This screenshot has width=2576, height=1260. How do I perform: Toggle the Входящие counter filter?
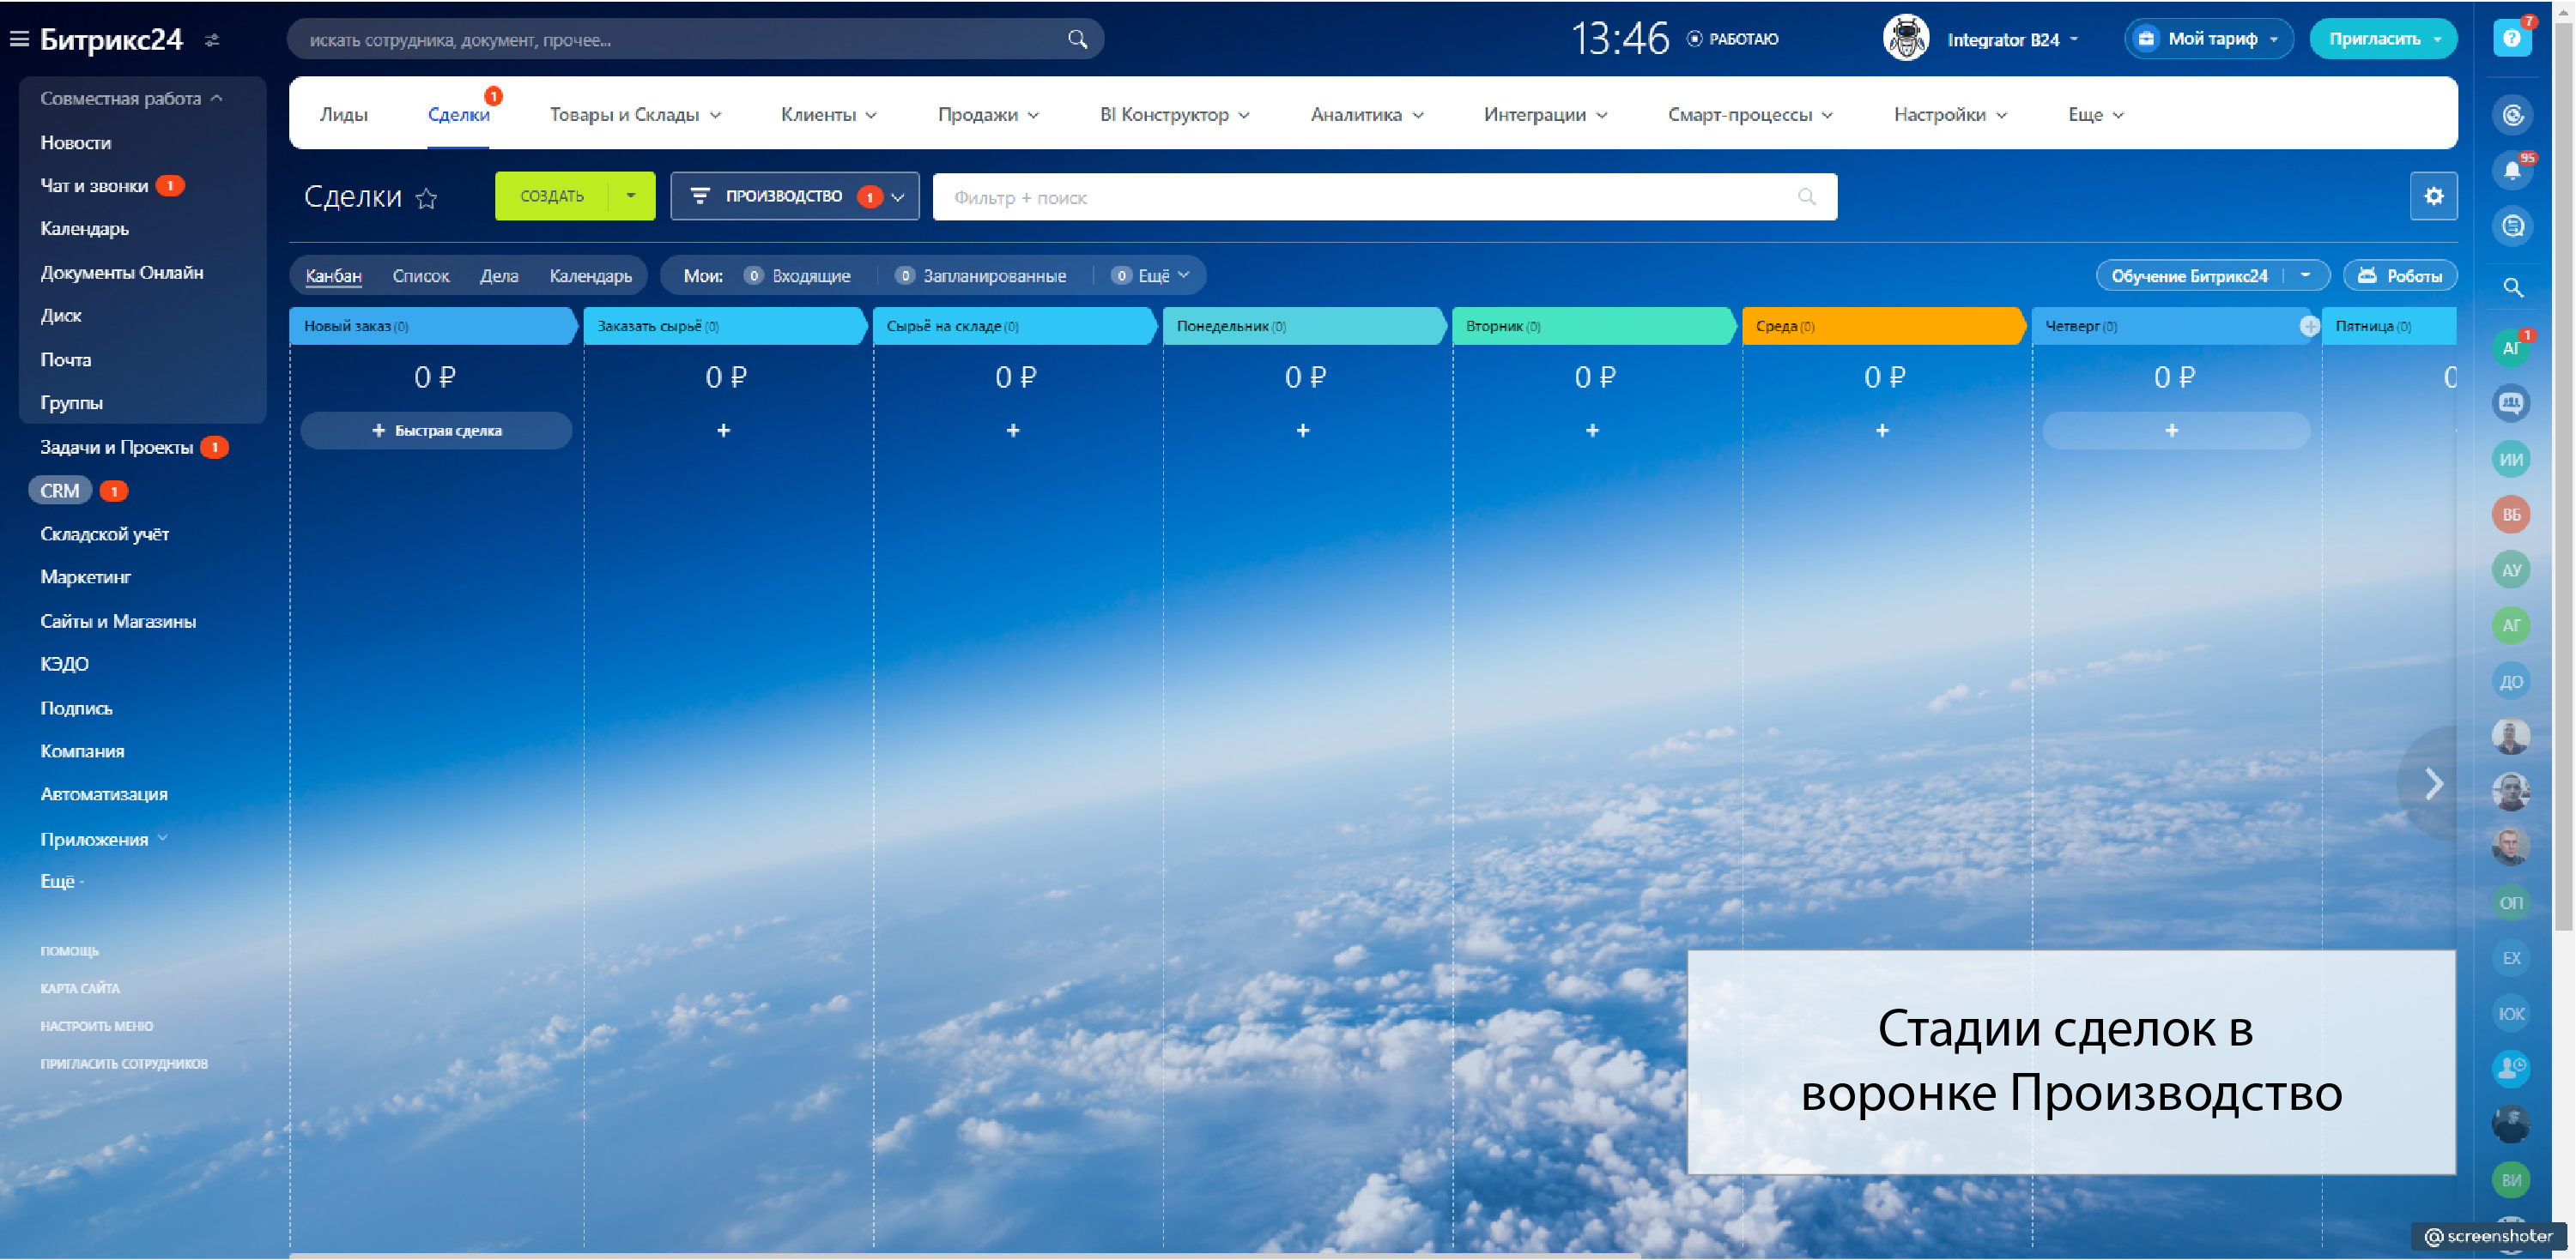point(798,276)
